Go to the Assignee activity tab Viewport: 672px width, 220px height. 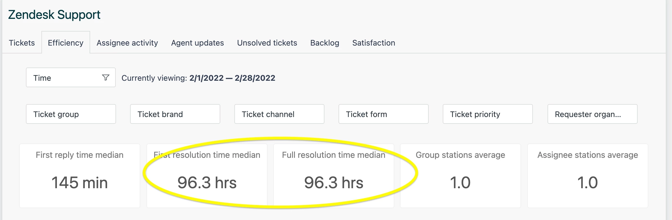click(127, 43)
